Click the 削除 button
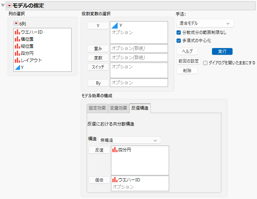 (187, 71)
